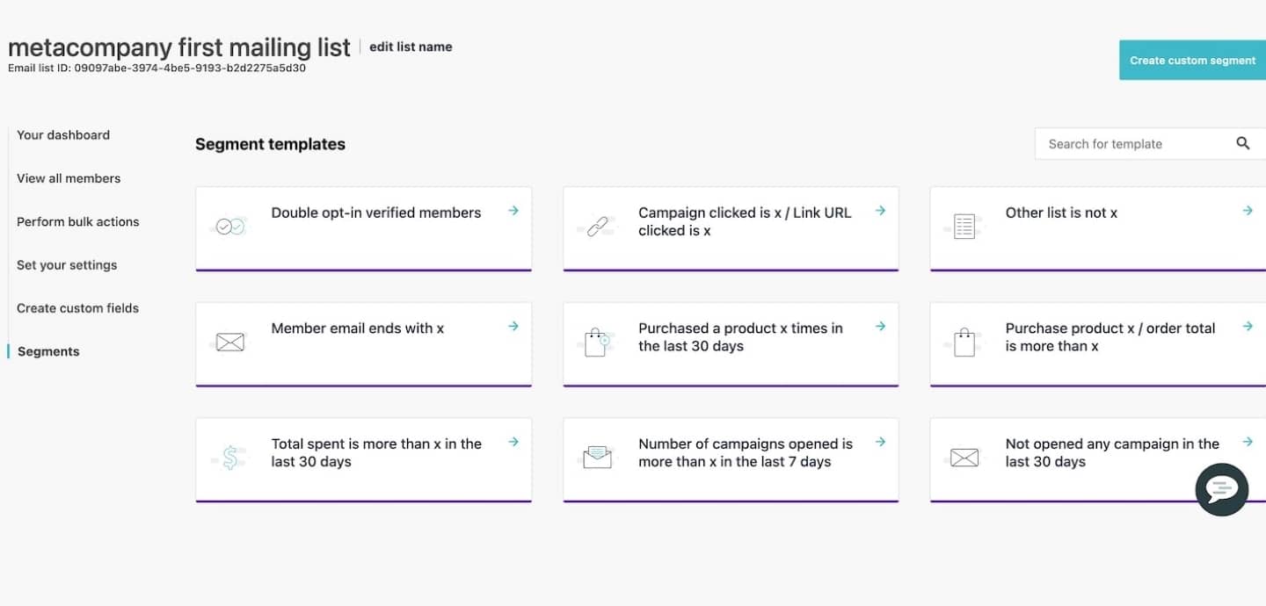Click the arrow on Total spent is more than x
The height and width of the screenshot is (606, 1266).
pos(513,442)
